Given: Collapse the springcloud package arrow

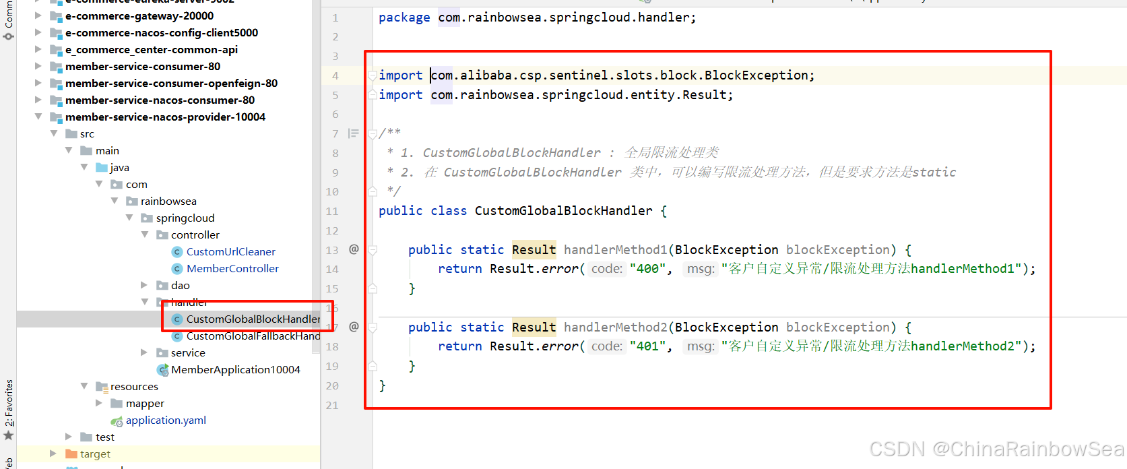Looking at the screenshot, I should pyautogui.click(x=129, y=218).
